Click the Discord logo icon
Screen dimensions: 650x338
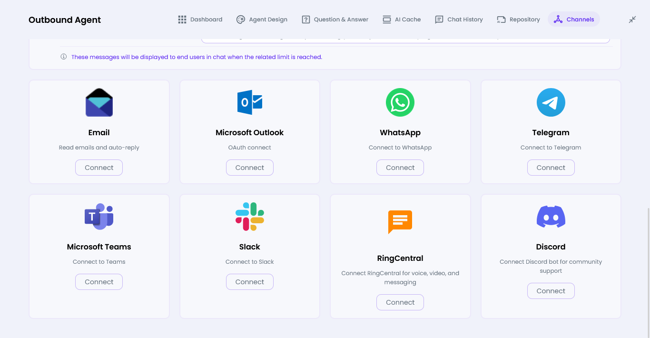(x=551, y=217)
